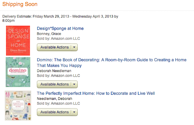194x125 pixels.
Task: Click Available Actions for the Domino book
Action: (x=54, y=84)
